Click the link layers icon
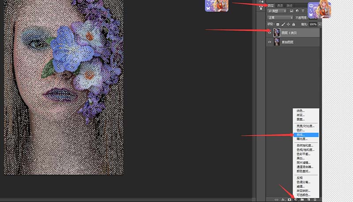Viewport: 353px width, 202px height. [x=277, y=199]
